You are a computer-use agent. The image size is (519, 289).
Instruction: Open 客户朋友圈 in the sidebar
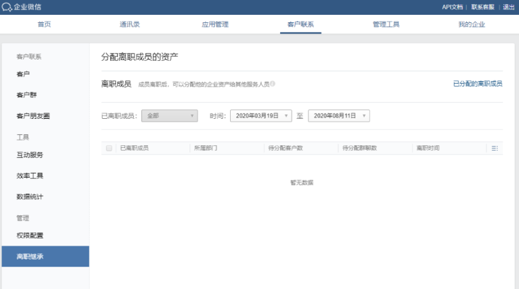coord(32,116)
